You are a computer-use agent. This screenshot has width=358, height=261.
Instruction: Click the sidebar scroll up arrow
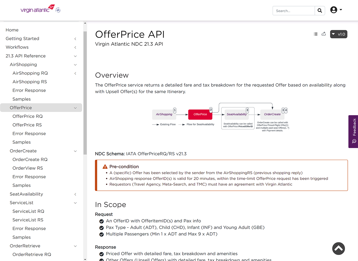click(x=85, y=23)
